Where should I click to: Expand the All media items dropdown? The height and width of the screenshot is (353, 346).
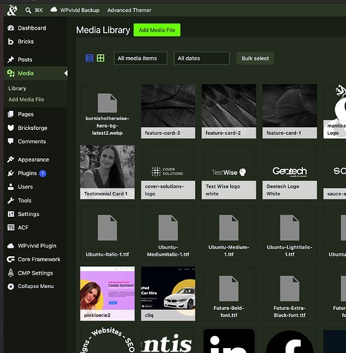141,58
